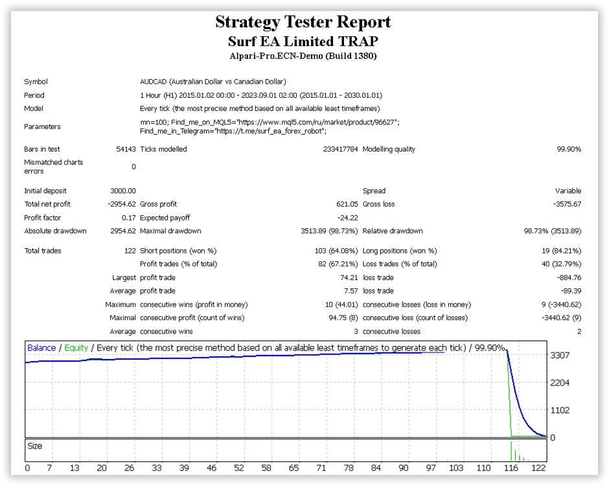609x486 pixels.
Task: Click gross profit value 621.05
Action: point(347,204)
